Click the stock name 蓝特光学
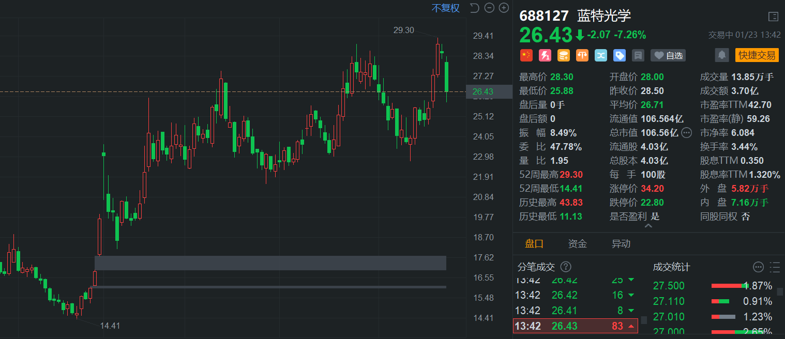785x339 pixels. click(604, 16)
